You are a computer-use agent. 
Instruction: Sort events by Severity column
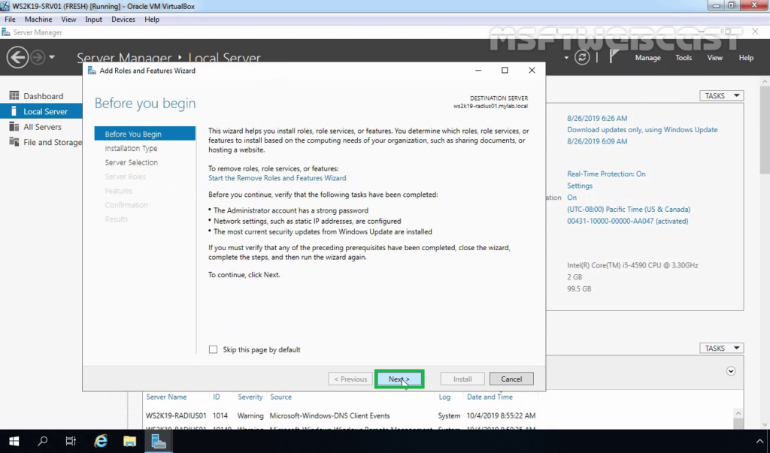(250, 397)
